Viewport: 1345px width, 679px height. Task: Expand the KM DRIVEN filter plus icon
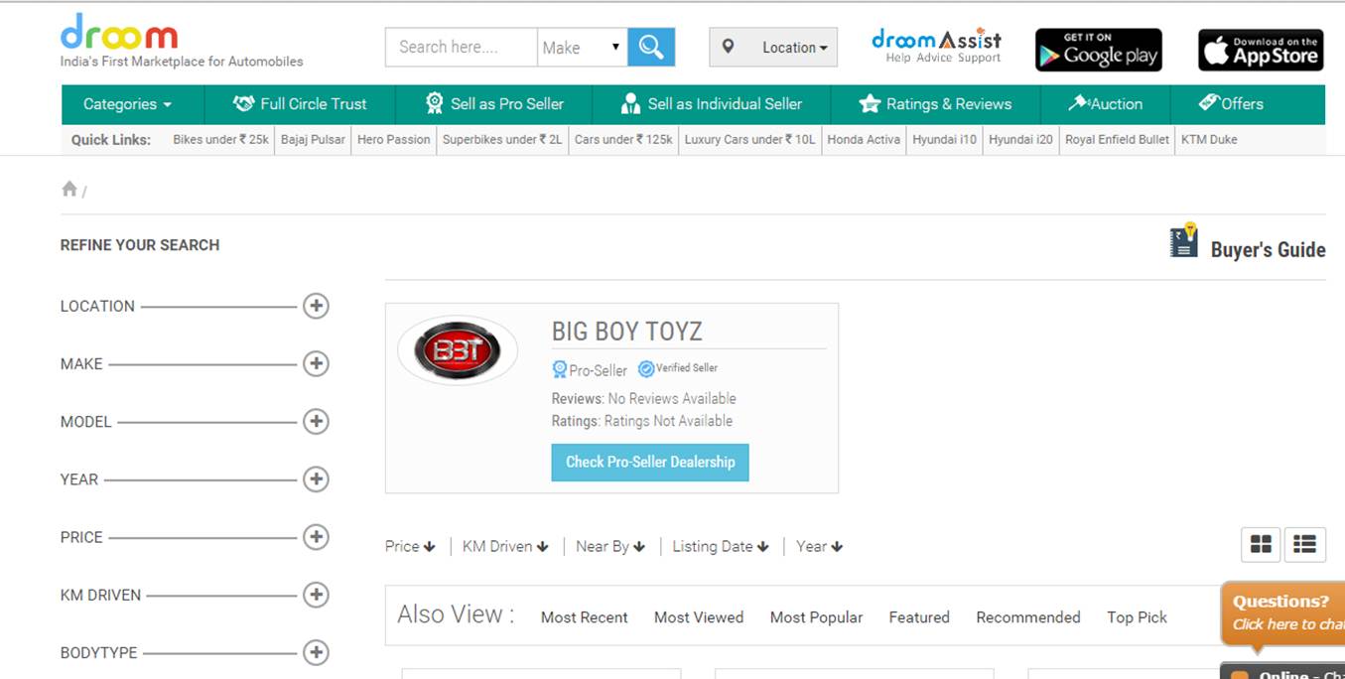click(316, 595)
